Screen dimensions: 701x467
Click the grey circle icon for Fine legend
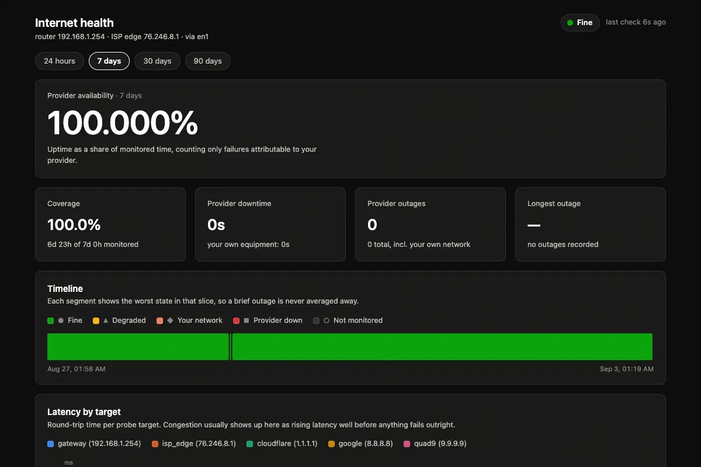tap(61, 320)
